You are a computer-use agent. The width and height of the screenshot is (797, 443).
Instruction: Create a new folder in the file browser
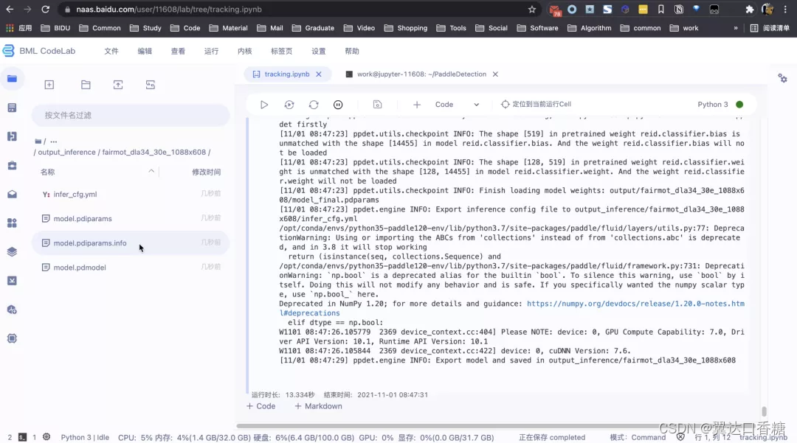point(85,85)
